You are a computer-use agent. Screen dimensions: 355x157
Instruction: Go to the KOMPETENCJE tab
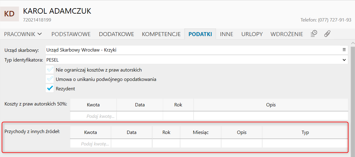161,34
